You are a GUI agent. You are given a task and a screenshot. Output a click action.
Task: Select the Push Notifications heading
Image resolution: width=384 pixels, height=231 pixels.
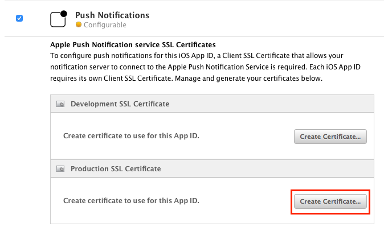[112, 15]
